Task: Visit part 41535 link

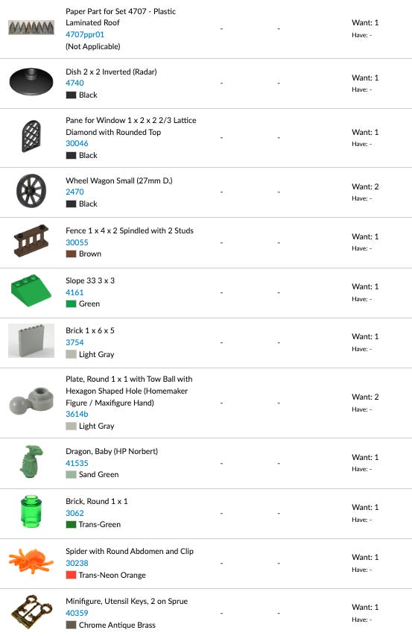Action: coord(77,463)
